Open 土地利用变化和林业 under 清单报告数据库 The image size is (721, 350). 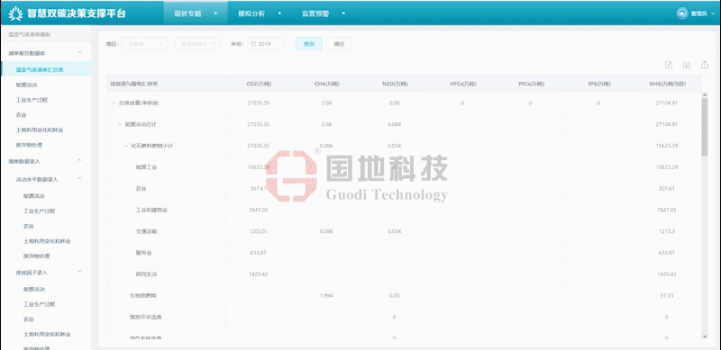click(x=40, y=130)
